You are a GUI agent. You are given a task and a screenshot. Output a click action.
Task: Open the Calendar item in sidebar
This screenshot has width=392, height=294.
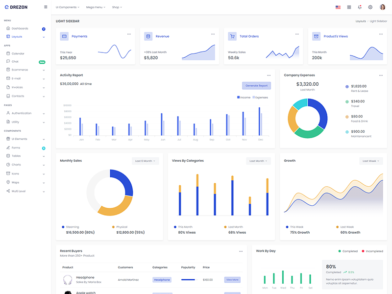point(18,53)
